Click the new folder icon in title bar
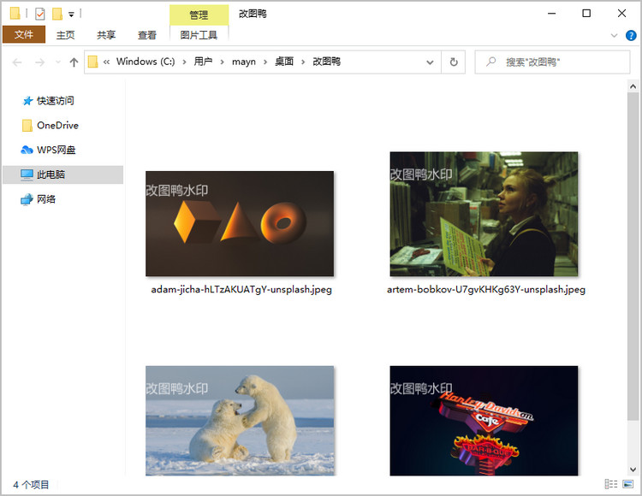Image resolution: width=642 pixels, height=496 pixels. pos(56,14)
